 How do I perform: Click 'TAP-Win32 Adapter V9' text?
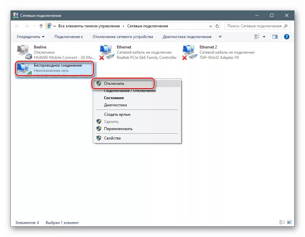pos(219,57)
